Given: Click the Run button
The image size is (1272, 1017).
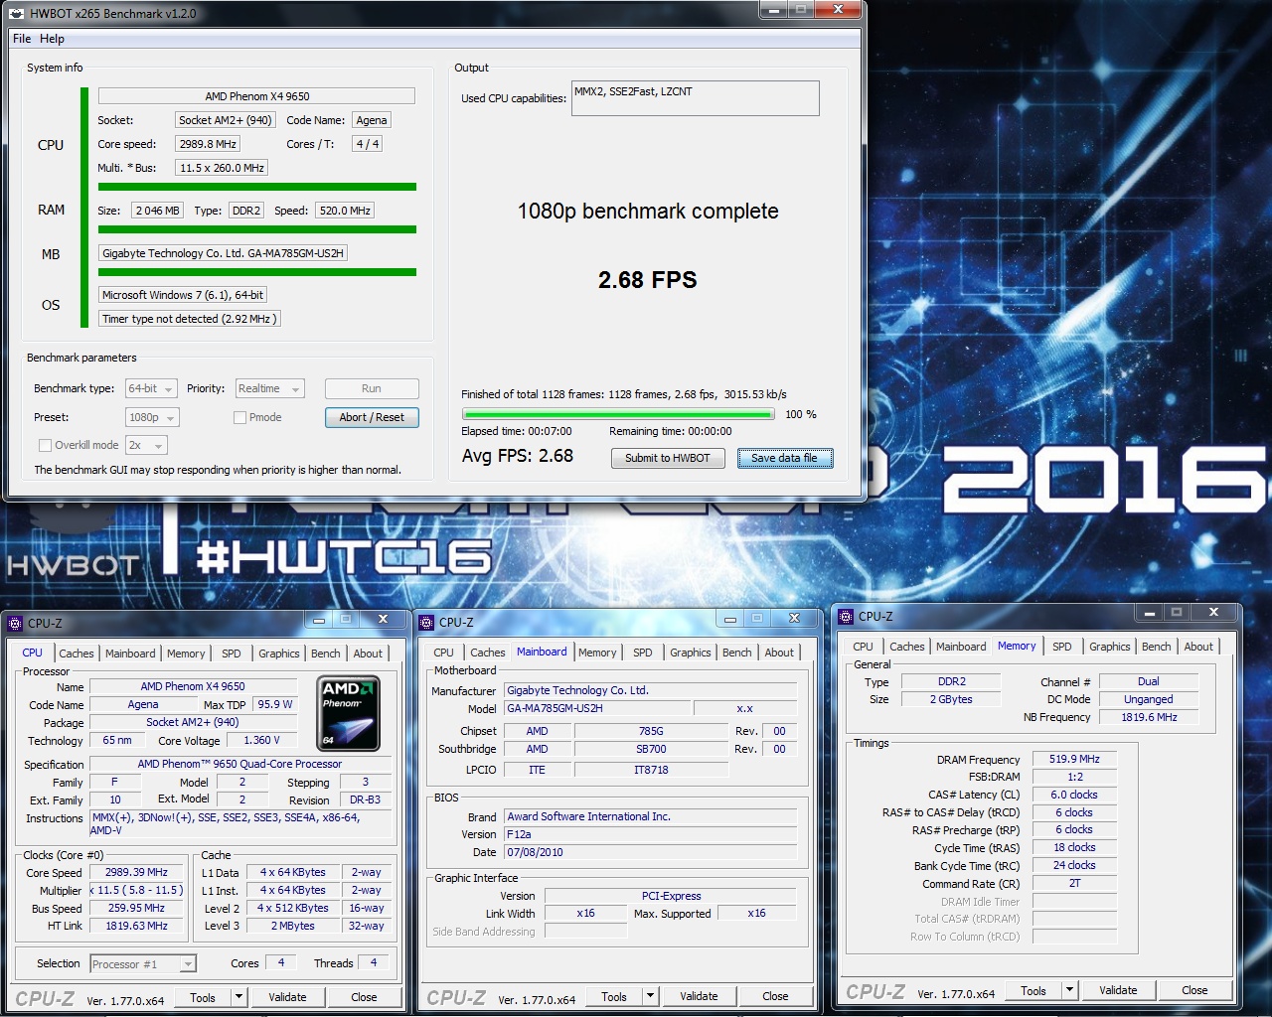Looking at the screenshot, I should pyautogui.click(x=372, y=388).
